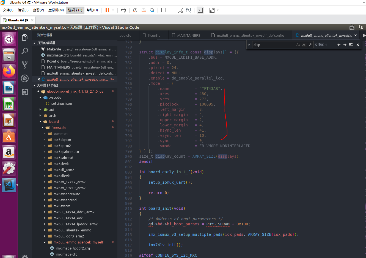Open System Settings from the dock
Viewport: 366px width, 258px height.
coord(9,168)
